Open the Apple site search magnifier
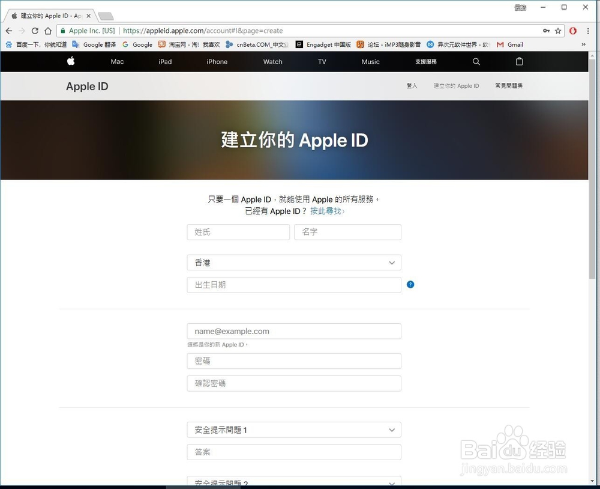The width and height of the screenshot is (600, 489). point(476,62)
